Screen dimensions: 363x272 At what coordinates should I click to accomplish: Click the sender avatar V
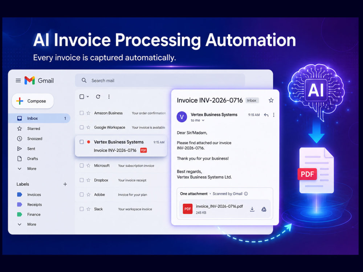click(x=182, y=117)
